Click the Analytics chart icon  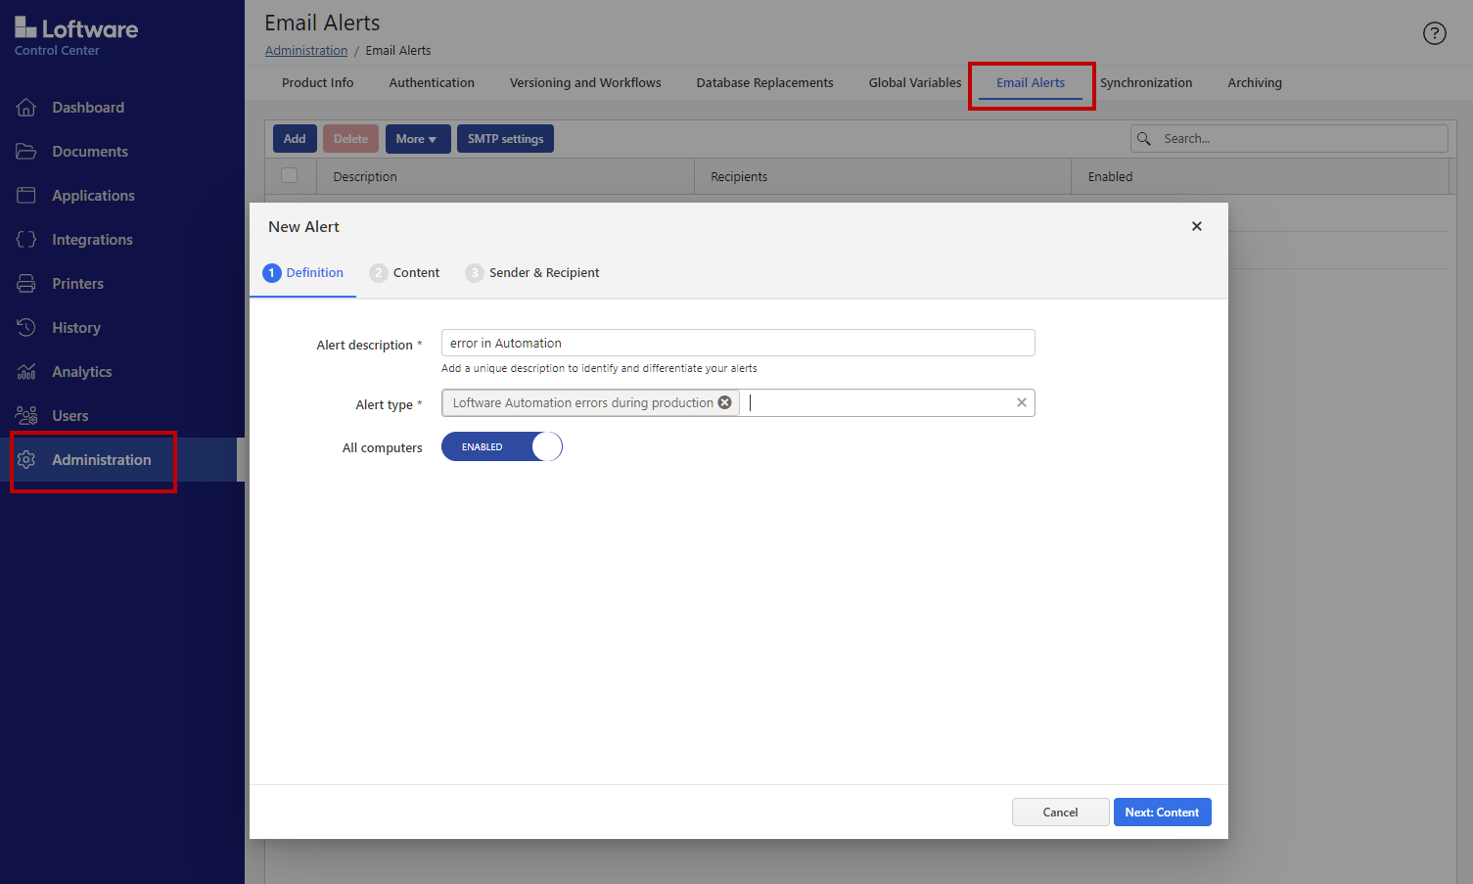point(26,372)
